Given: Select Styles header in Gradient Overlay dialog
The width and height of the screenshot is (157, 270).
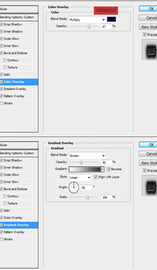Looking at the screenshot, I should click(x=18, y=145).
